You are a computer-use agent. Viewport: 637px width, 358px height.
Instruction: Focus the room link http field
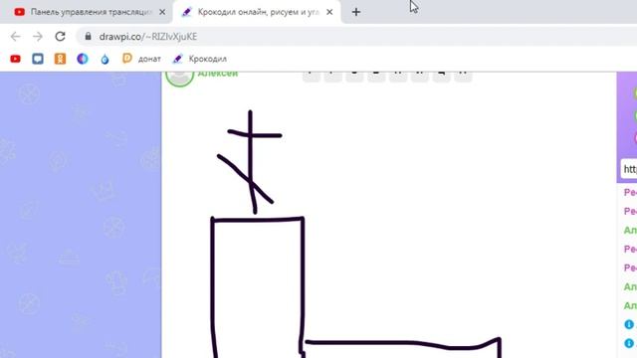pyautogui.click(x=629, y=169)
